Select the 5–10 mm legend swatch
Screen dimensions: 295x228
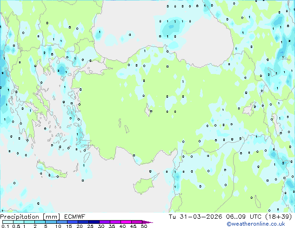click(51, 222)
